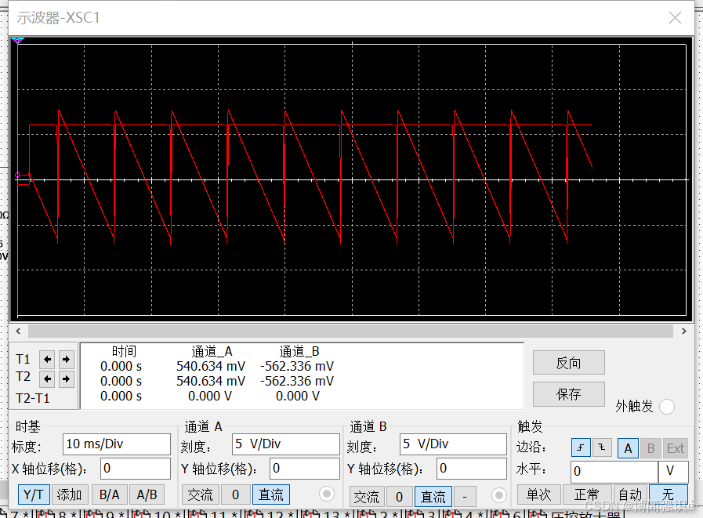Click the T1 cursor marker triangle
703x518 pixels.
click(x=17, y=41)
